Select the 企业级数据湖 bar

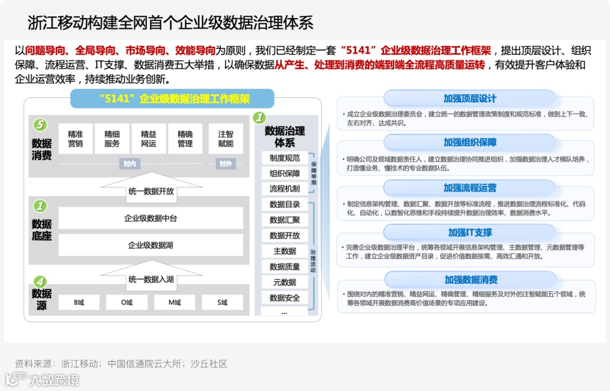point(151,245)
